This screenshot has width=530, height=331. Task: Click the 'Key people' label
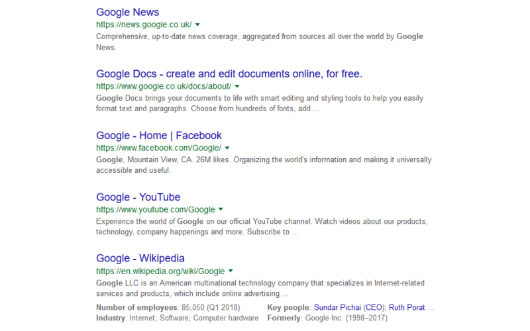[288, 308]
